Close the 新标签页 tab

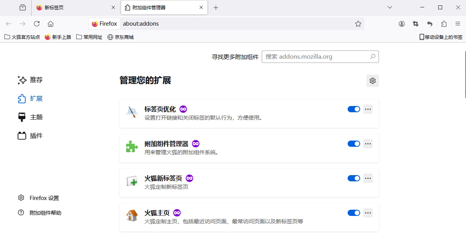pyautogui.click(x=113, y=7)
